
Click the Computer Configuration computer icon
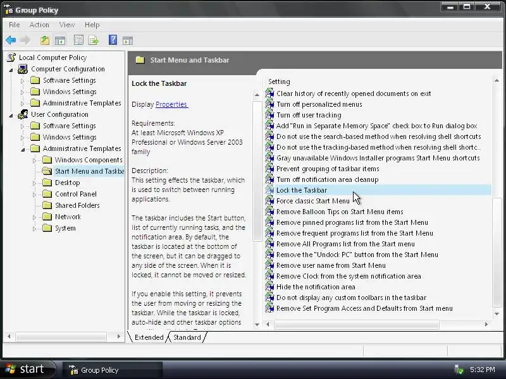point(23,69)
